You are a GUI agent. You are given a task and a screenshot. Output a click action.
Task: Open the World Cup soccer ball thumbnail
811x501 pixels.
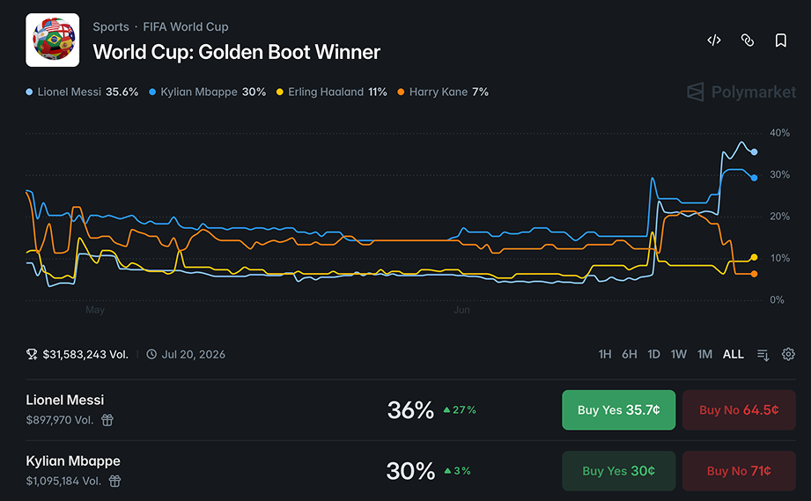(x=53, y=40)
